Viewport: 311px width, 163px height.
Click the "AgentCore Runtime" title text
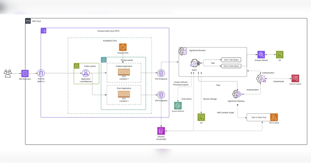tap(197, 50)
